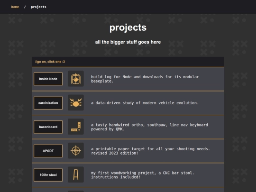The height and width of the screenshot is (192, 256).
Task: Click the 'build log for Node' description
Action: [145, 79]
